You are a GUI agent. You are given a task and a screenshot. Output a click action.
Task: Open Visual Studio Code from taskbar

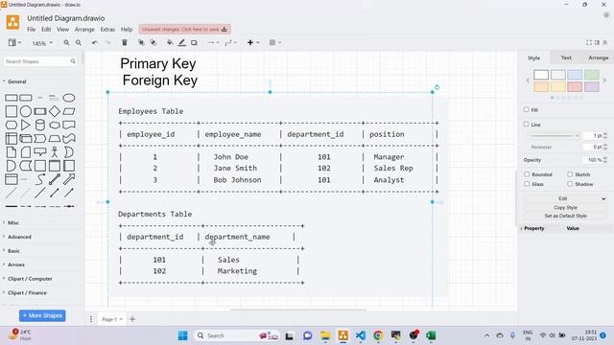click(361, 335)
